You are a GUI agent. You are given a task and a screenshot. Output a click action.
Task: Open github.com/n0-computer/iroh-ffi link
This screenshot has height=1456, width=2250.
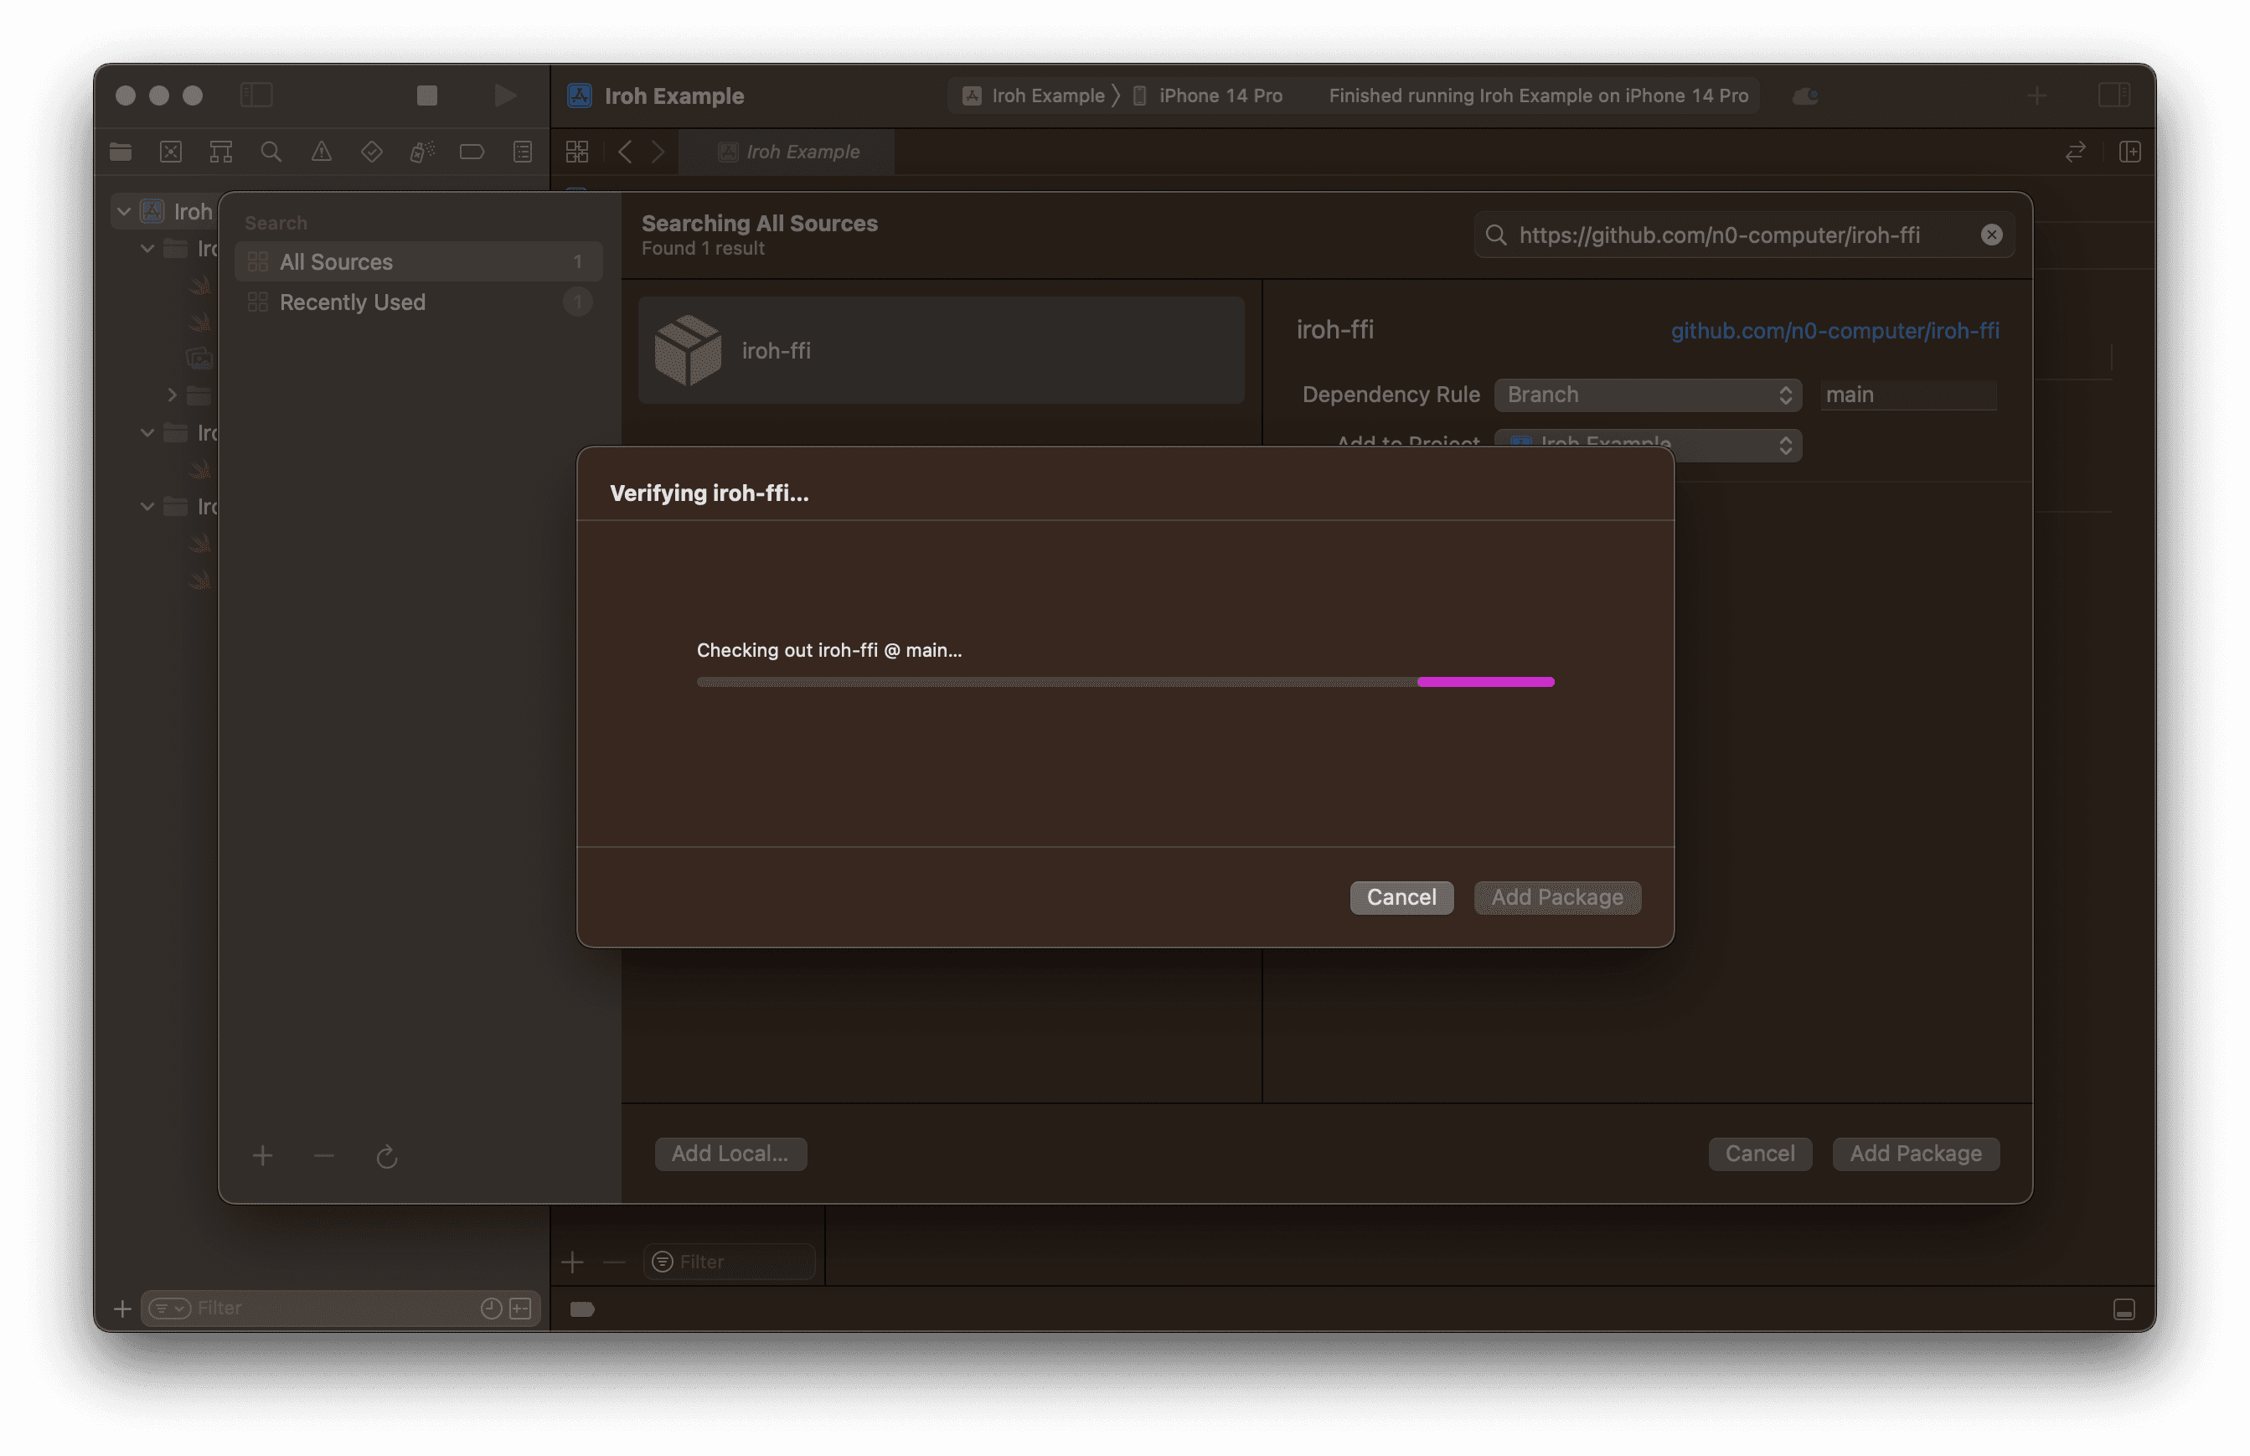click(1834, 331)
